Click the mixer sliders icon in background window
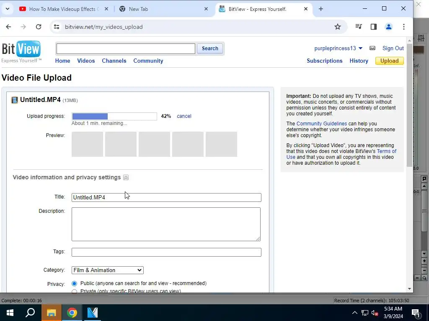 pyautogui.click(x=421, y=38)
